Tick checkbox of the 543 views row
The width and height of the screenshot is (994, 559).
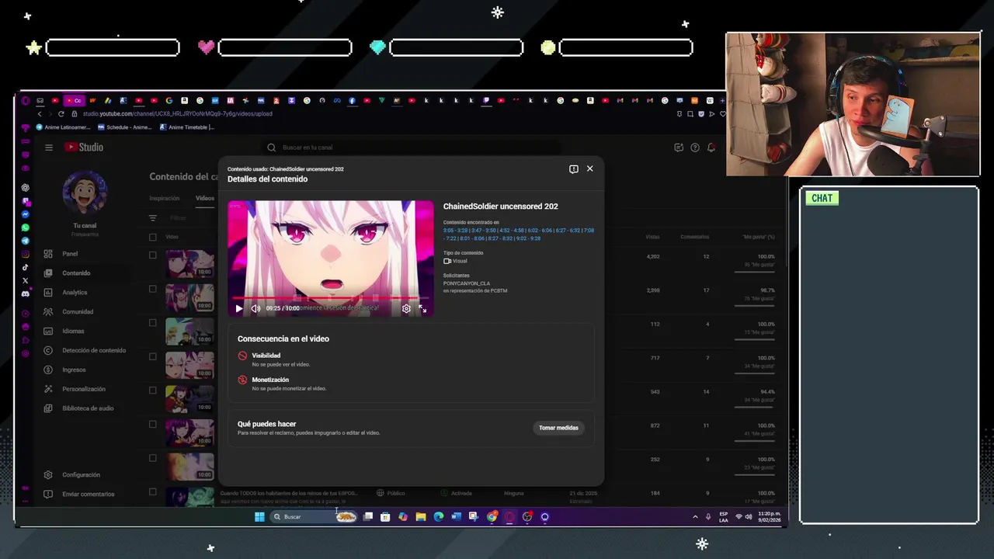[x=153, y=391]
